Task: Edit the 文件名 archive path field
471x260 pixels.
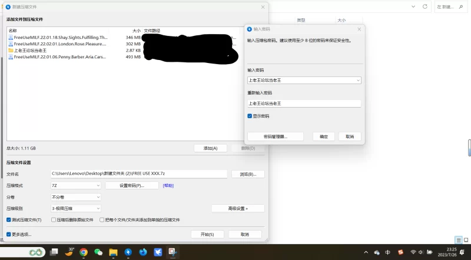Action: pyautogui.click(x=139, y=174)
